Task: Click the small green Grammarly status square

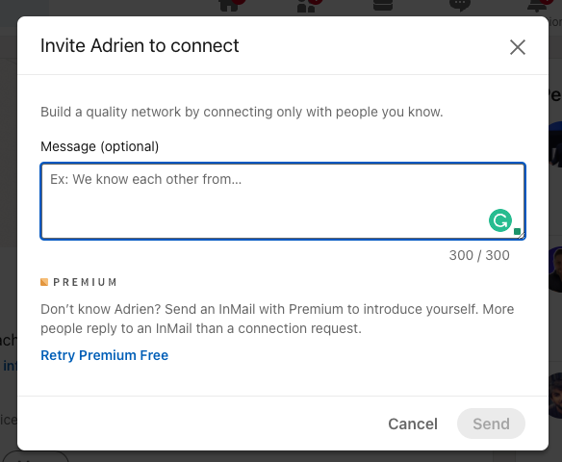Action: coord(517,232)
